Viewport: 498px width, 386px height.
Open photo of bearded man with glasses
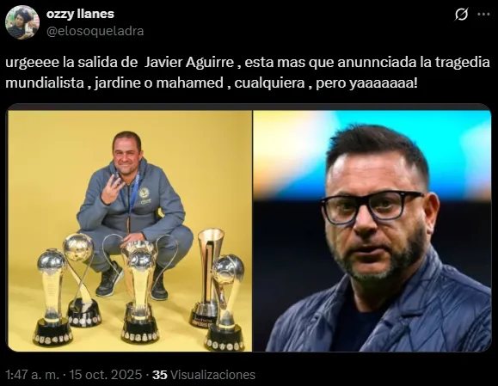372,231
